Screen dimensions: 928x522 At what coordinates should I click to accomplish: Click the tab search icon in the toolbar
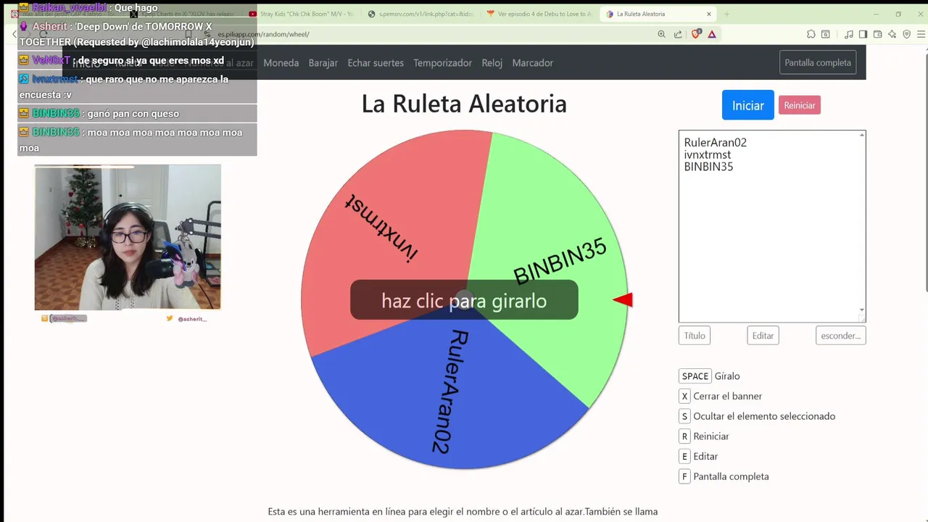826,34
